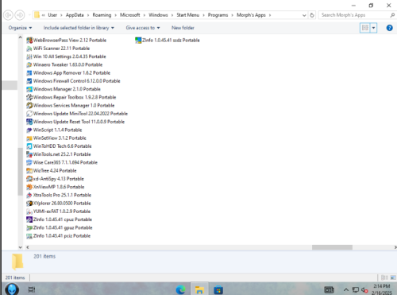Refresh the current folder view
The image size is (397, 295).
(312, 15)
